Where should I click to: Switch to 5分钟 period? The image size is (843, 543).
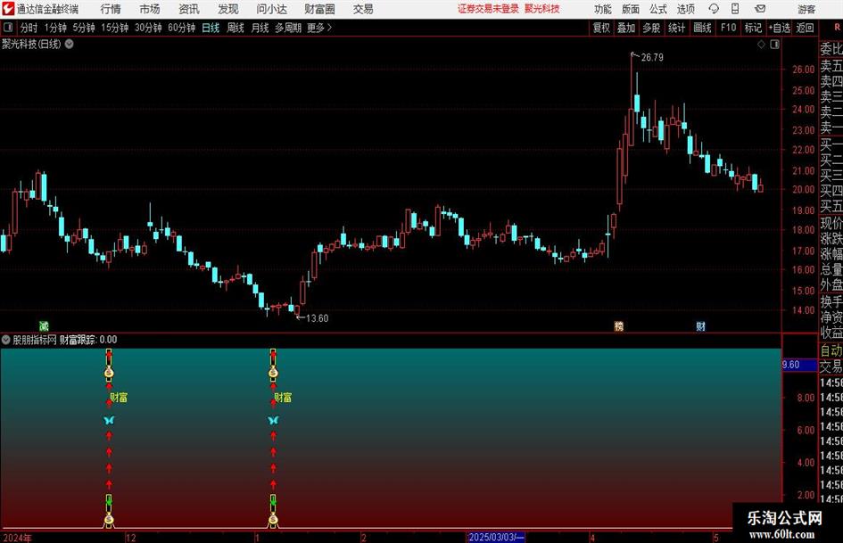[84, 28]
